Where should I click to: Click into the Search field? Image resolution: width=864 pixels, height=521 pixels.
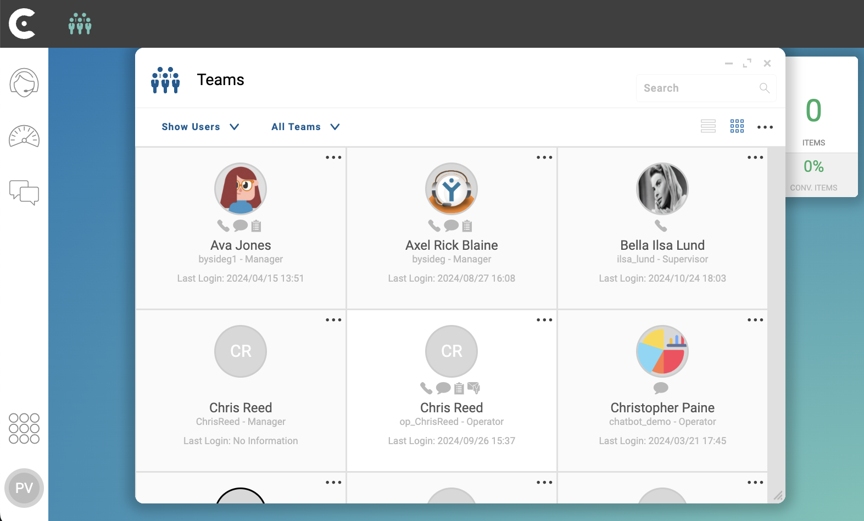coord(706,88)
